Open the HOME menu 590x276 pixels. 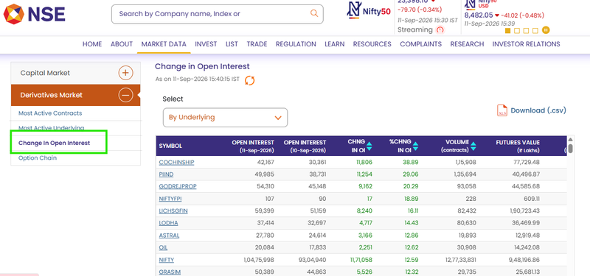tap(92, 44)
